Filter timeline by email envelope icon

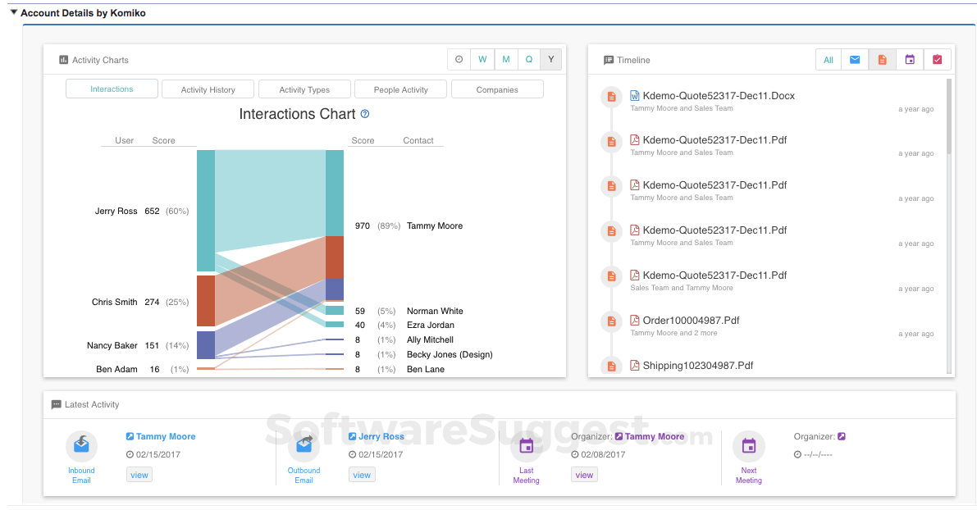855,60
